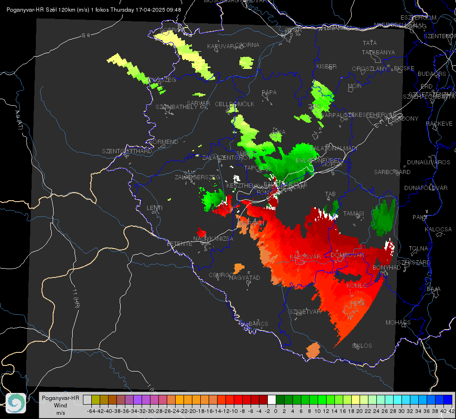This screenshot has width=456, height=419.
Task: Click the DUNAFOLDVAR town label
Action: pyautogui.click(x=426, y=188)
